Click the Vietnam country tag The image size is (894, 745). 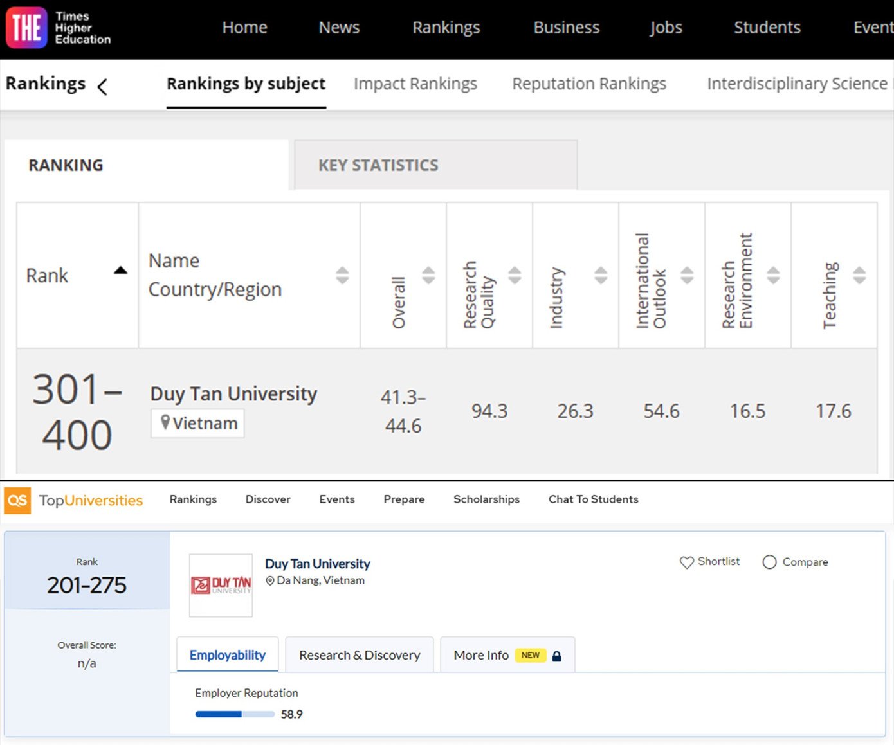click(197, 423)
